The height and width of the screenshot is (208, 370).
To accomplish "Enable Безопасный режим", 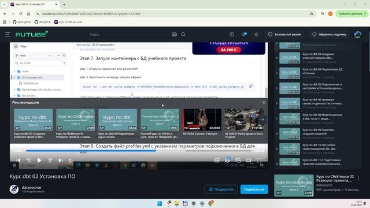I will (x=285, y=35).
